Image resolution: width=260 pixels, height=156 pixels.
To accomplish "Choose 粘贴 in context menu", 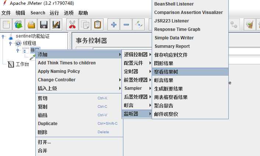I will tap(79, 115).
